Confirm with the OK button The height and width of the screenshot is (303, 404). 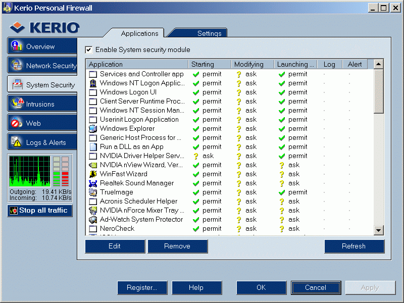pos(261,287)
